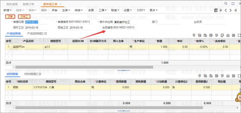Jump to the last record arrow
Image resolution: width=241 pixels, height=113 pixels.
pos(235,10)
